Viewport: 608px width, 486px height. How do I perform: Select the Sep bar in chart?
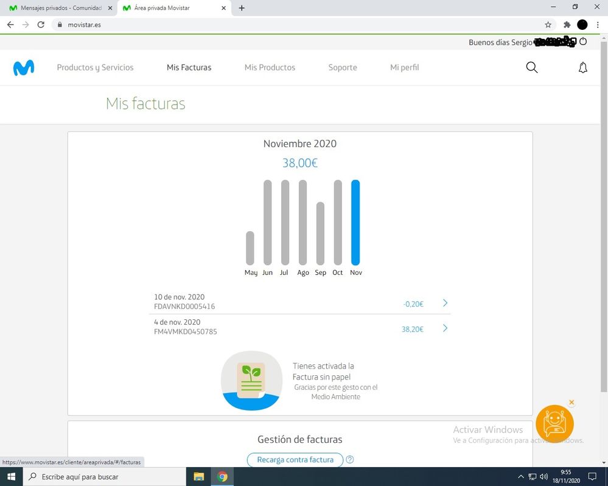tap(320, 234)
